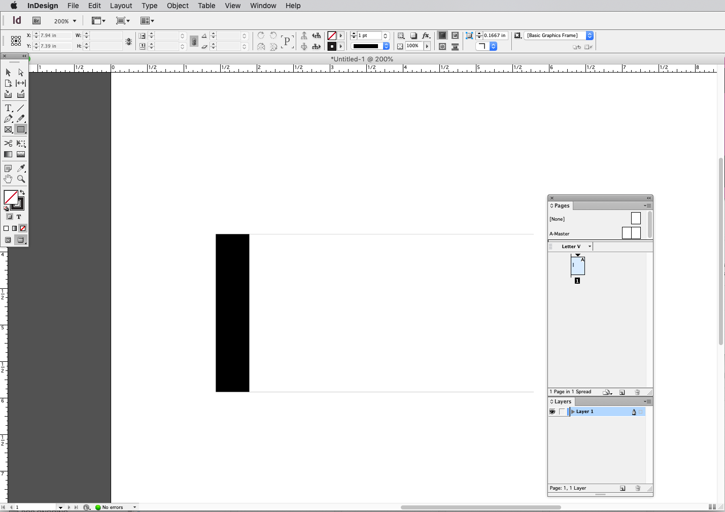Open Adobe Bridge with the Br icon
The height and width of the screenshot is (512, 725).
pyautogui.click(x=37, y=21)
